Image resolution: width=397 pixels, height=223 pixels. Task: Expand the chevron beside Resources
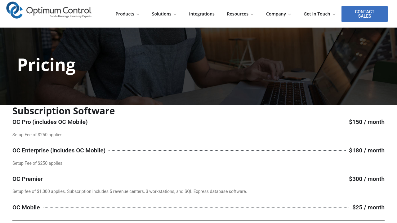click(252, 14)
